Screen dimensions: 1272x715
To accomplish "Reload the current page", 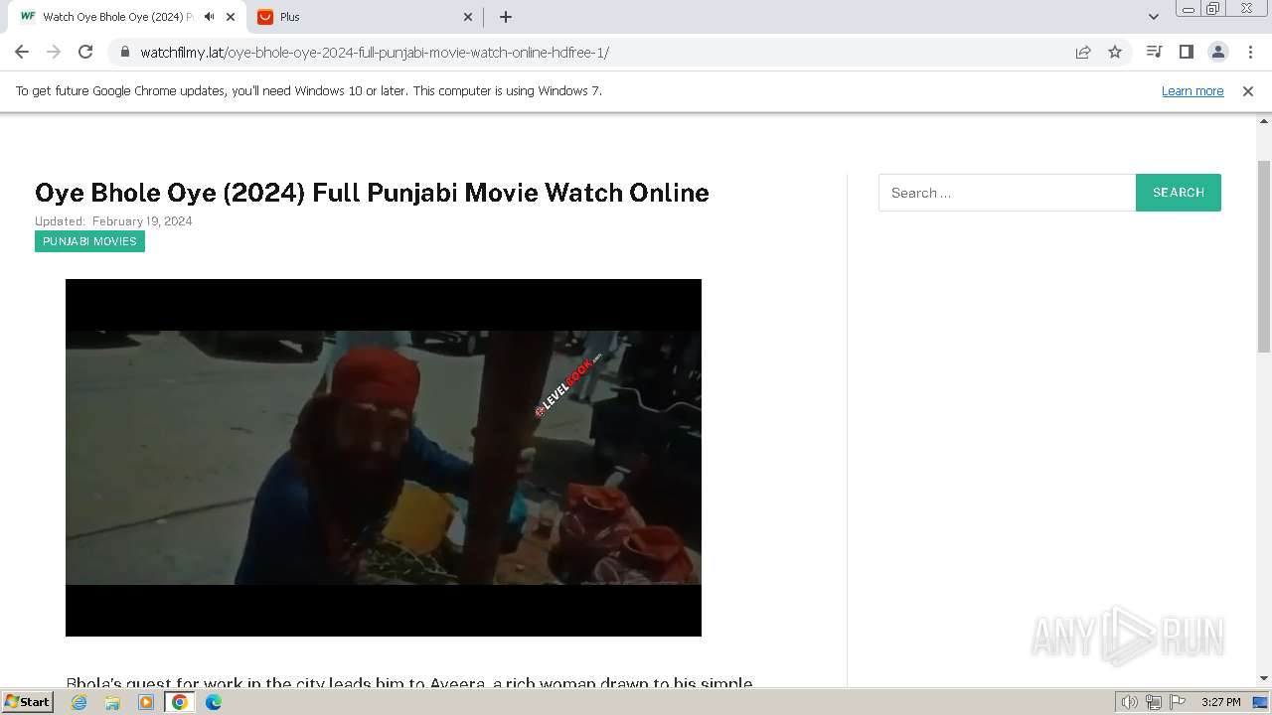I will (85, 52).
